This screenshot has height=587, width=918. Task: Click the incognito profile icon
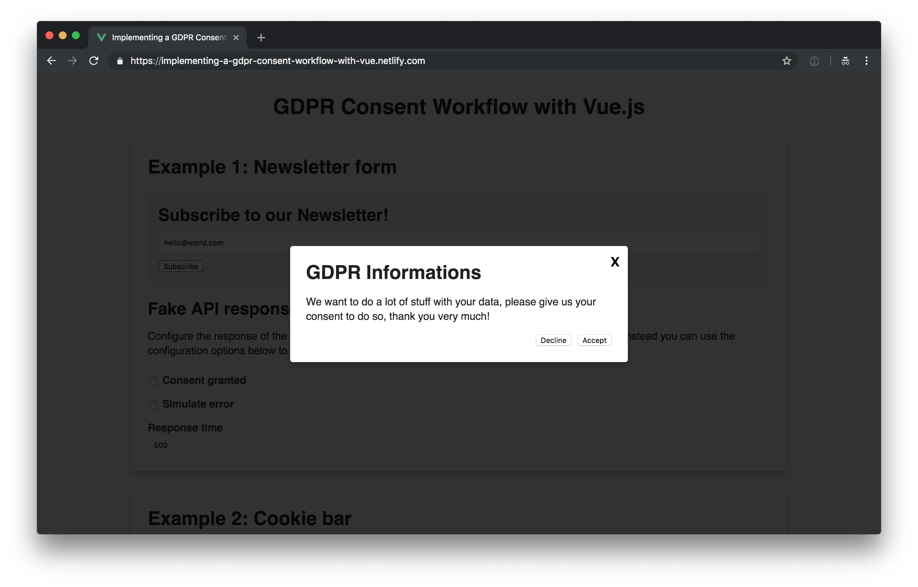pyautogui.click(x=845, y=61)
